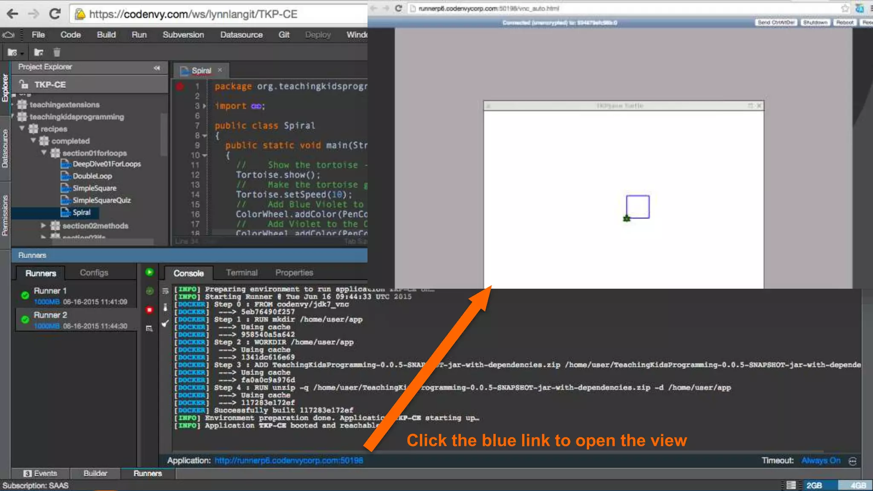This screenshot has height=491, width=873.
Task: Open SimpleSquareQuiz file in tree
Action: pos(101,200)
